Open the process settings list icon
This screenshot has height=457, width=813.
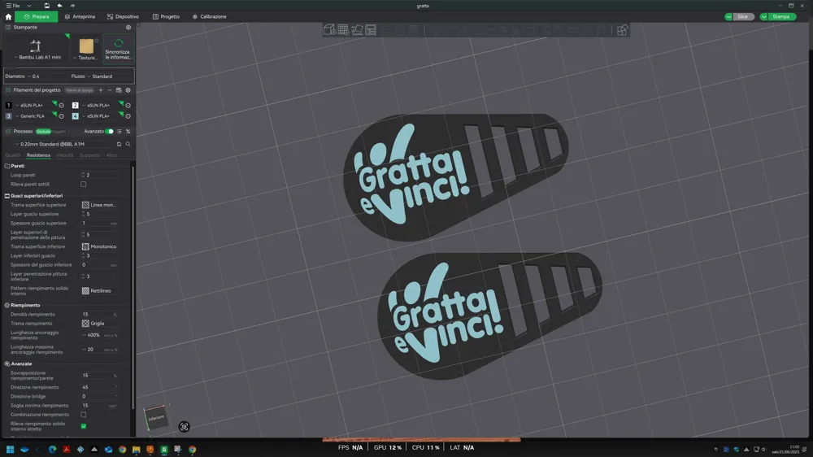(120, 132)
